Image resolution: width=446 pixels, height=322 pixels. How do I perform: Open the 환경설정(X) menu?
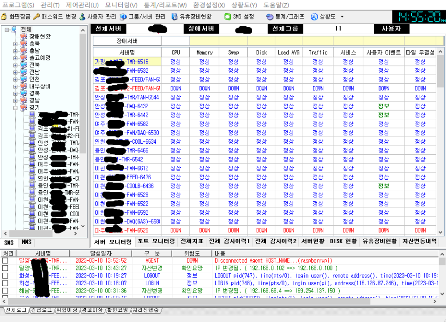pos(209,5)
